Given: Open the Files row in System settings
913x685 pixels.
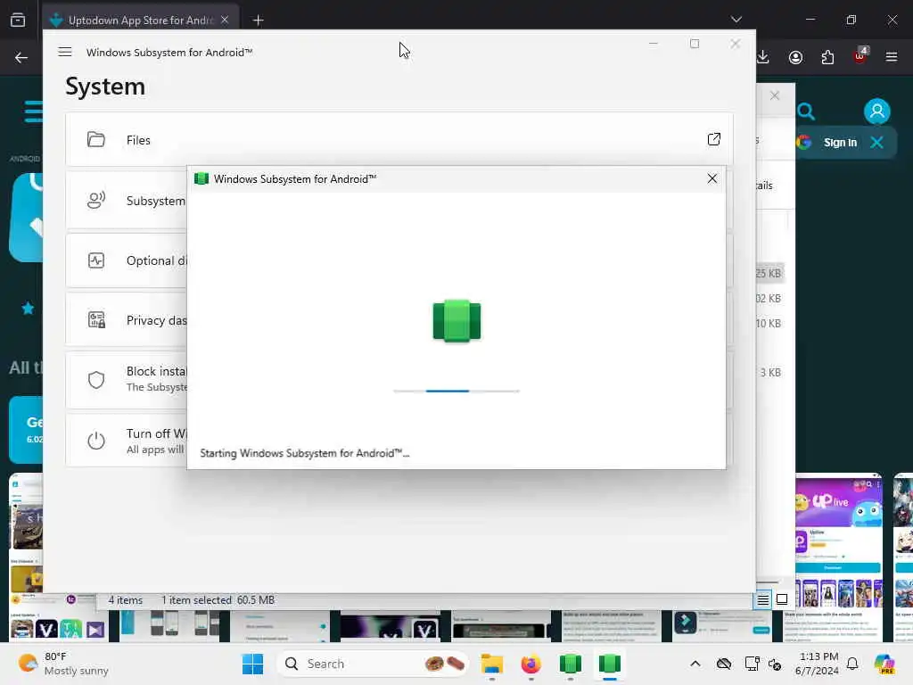Looking at the screenshot, I should coord(399,140).
